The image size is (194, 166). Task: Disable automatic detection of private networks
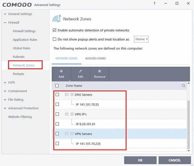pos(55,30)
